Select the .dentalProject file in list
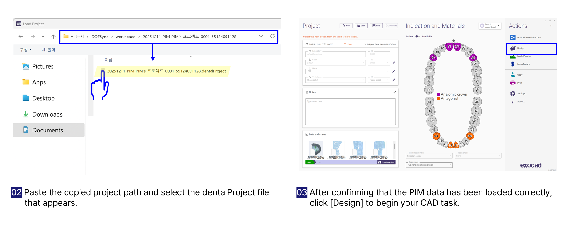Image resolution: width=569 pixels, height=228 pixels. click(x=166, y=71)
